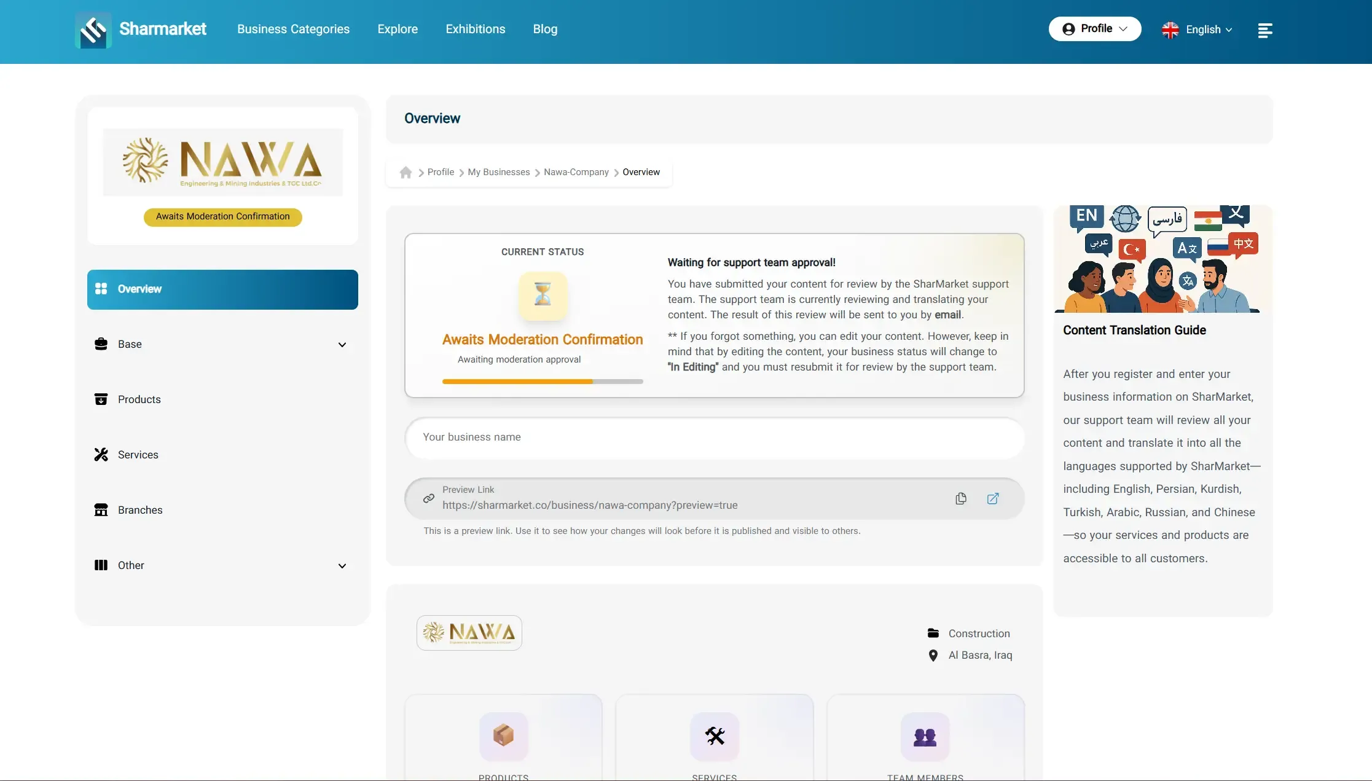Go to My Businesses breadcrumb link
Viewport: 1372px width, 781px height.
point(498,172)
